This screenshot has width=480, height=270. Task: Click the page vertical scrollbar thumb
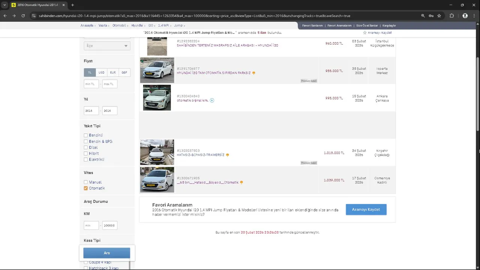478,94
